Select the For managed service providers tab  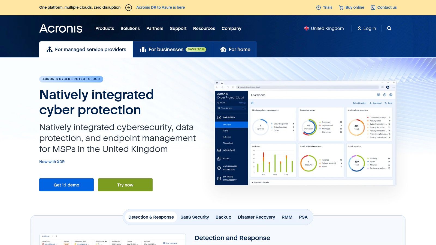click(86, 49)
